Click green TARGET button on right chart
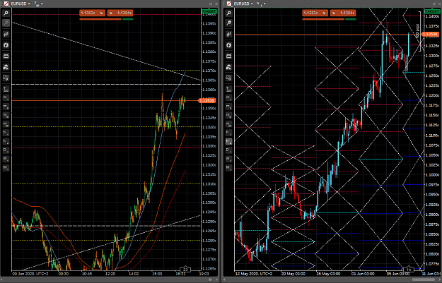442x283 pixels. point(431,11)
